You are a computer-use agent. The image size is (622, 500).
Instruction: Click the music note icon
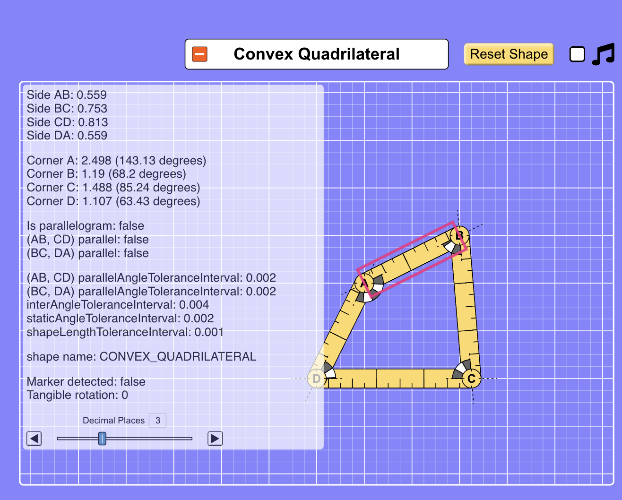pyautogui.click(x=604, y=54)
